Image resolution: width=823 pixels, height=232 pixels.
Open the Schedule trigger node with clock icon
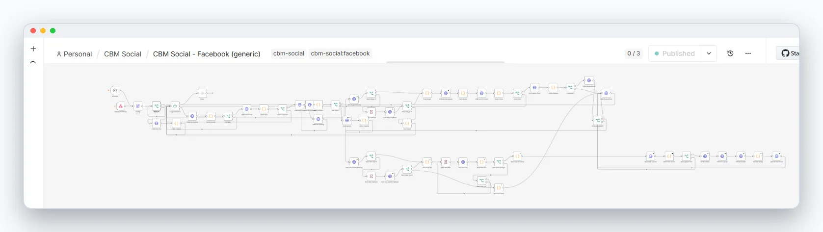coord(115,90)
